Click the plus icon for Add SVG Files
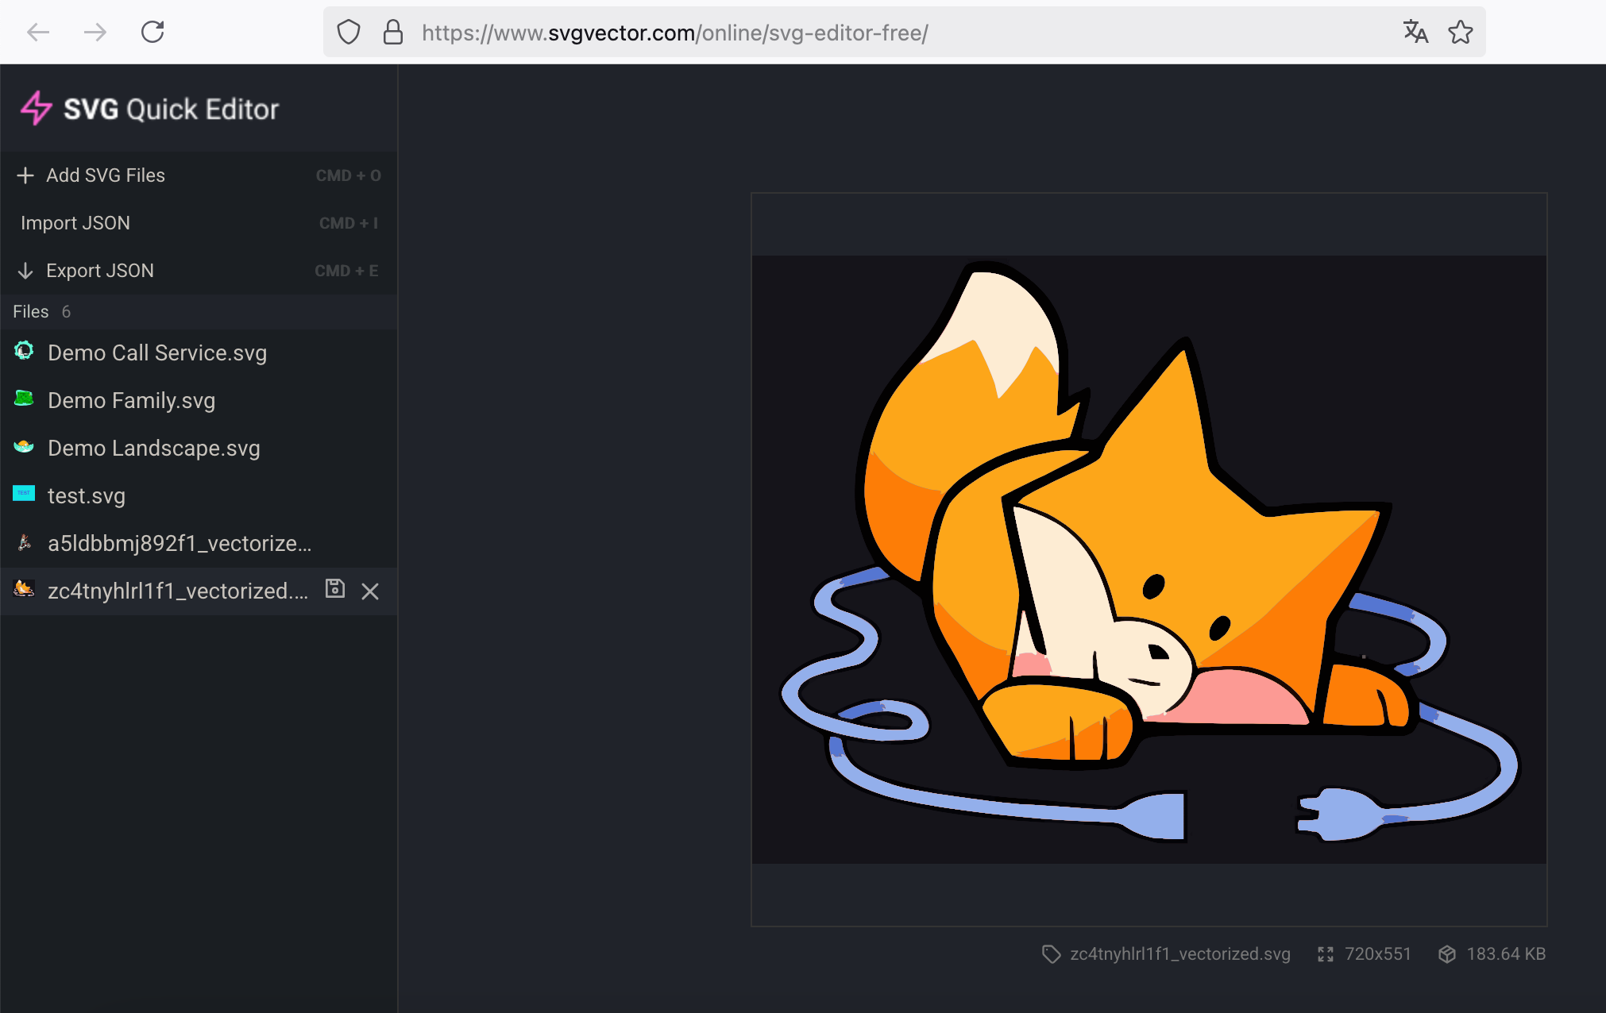 point(25,175)
